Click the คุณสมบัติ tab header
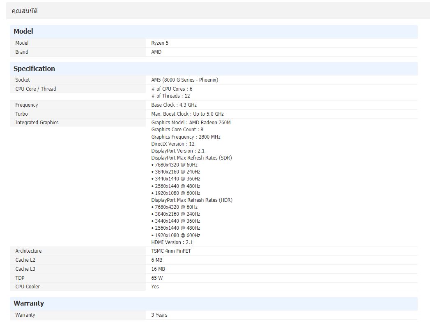Viewport: 430px width, 322px height. pos(25,11)
